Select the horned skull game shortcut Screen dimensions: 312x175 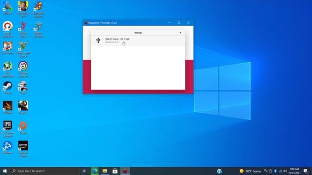(23, 107)
